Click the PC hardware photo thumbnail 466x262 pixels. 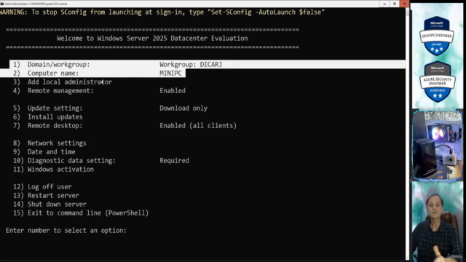tap(437, 146)
